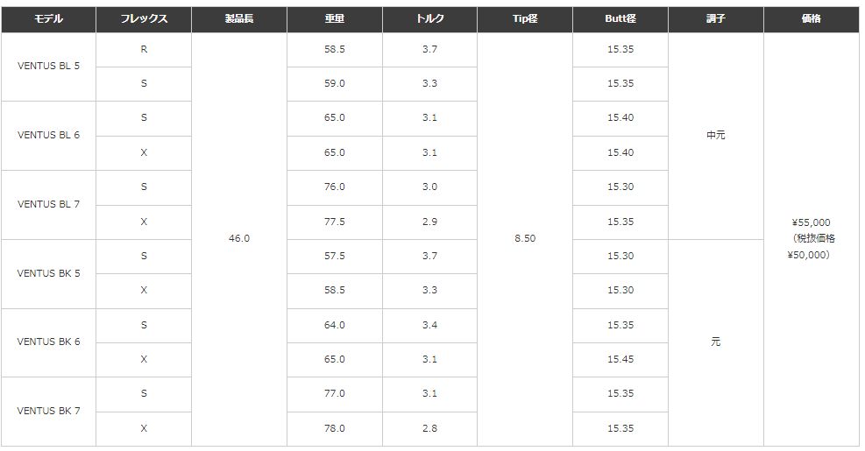Select the VENTUS BK 6 model cell

point(48,342)
